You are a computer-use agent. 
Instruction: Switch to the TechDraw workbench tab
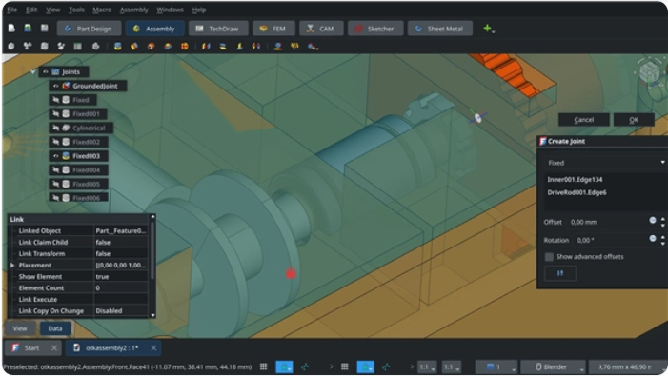pyautogui.click(x=218, y=29)
